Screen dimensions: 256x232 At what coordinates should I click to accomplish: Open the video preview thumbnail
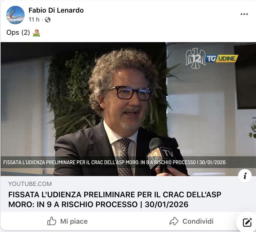[x=128, y=109]
